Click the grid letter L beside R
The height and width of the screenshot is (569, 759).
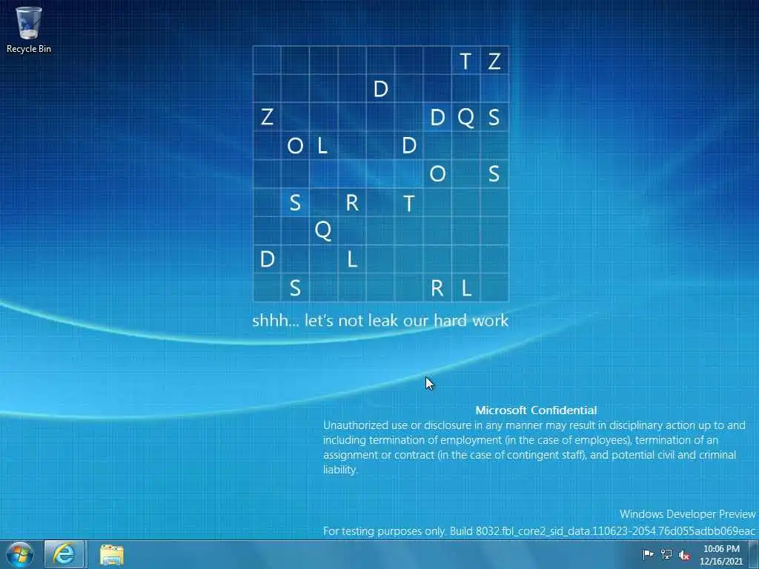465,288
